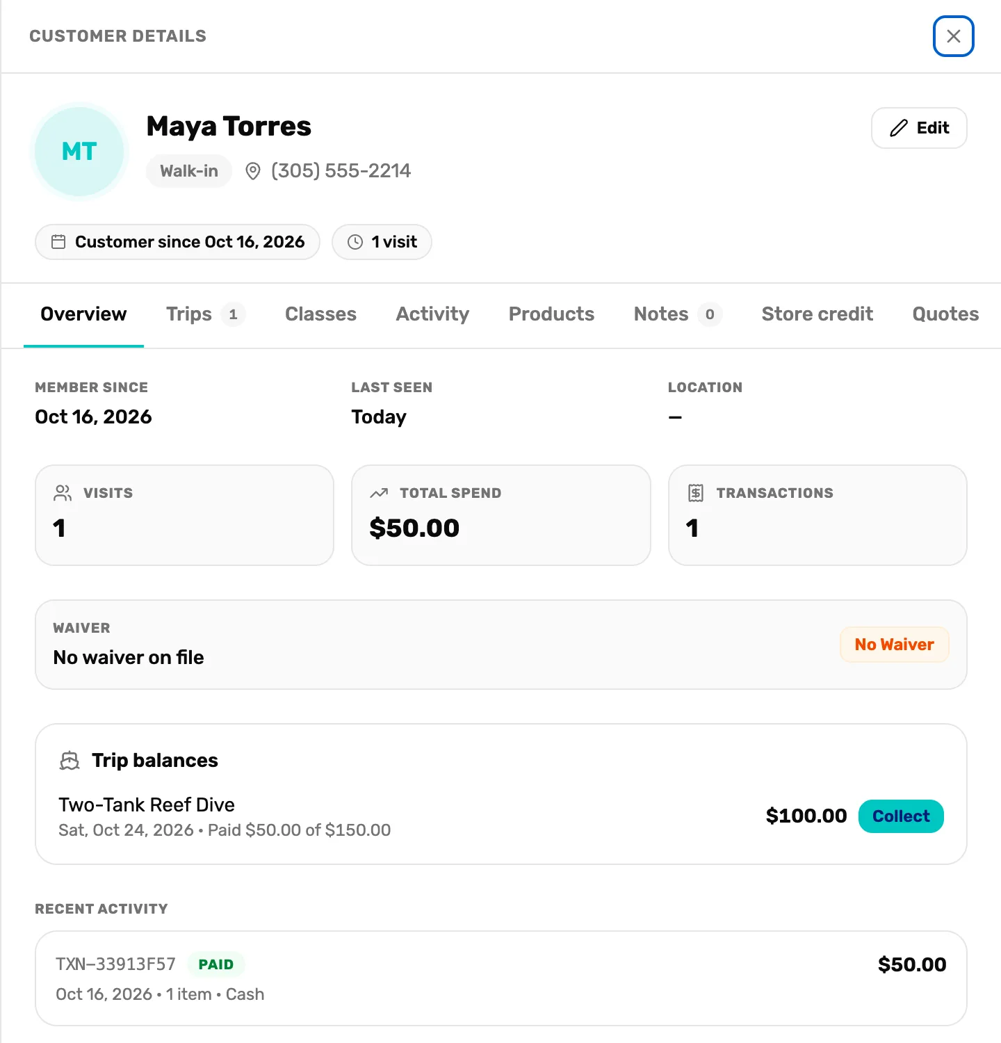
Task: View the Store credit tab
Action: [x=817, y=314]
